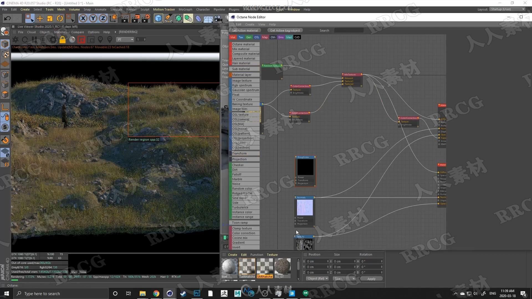Screen dimensions: 532x299
Task: Click Get Active tag/object button
Action: click(285, 30)
